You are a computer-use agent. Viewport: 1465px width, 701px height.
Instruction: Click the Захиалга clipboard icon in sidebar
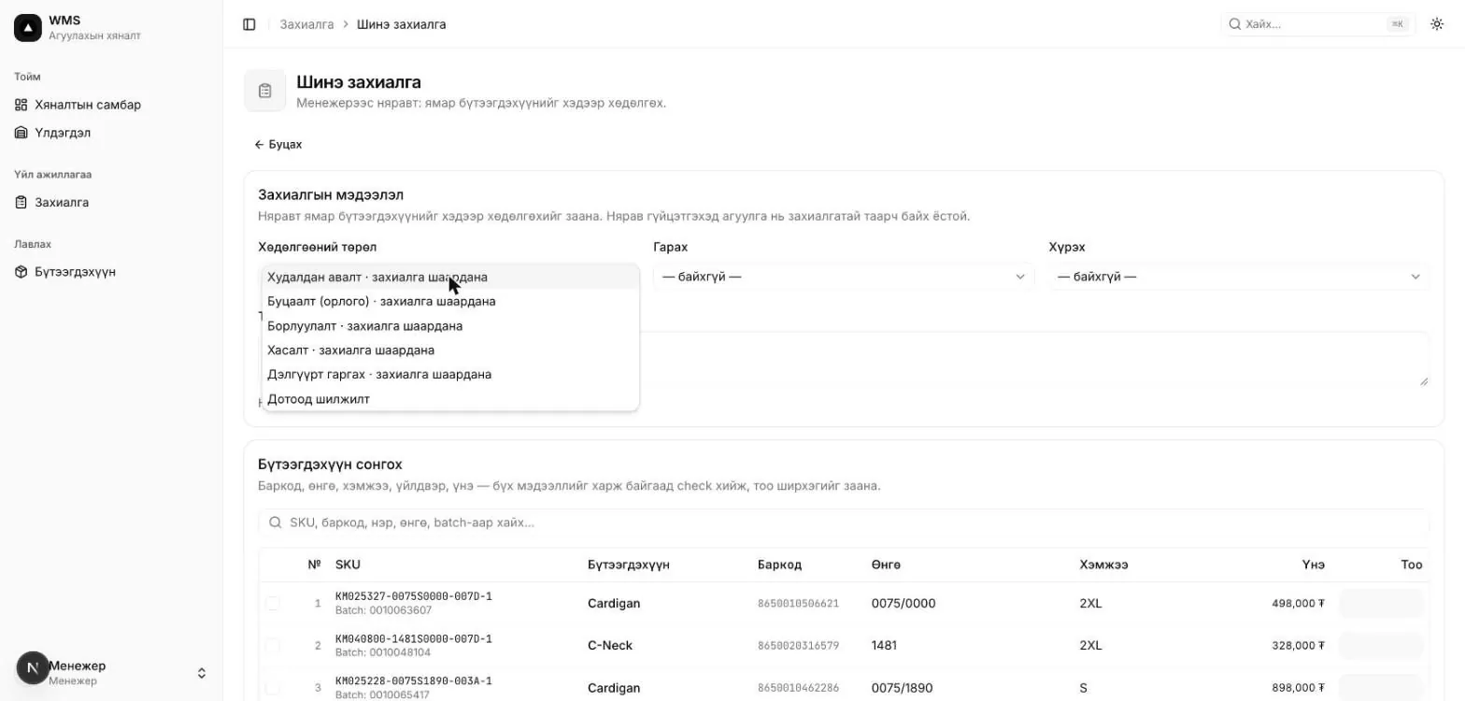21,202
